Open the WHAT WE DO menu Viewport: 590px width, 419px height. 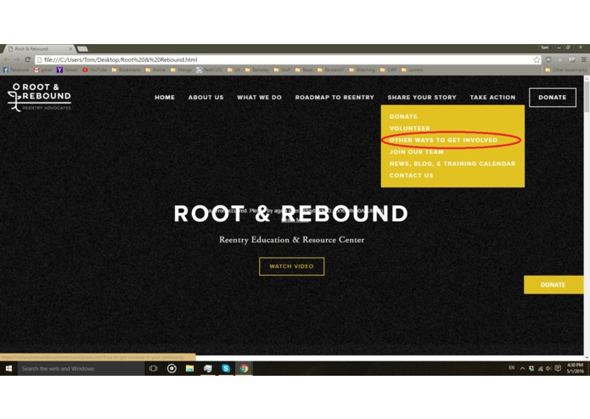click(x=259, y=98)
